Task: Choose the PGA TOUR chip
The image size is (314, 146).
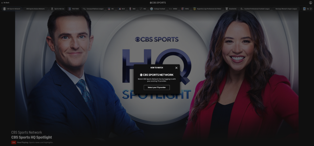Action: pyautogui.click(x=74, y=9)
